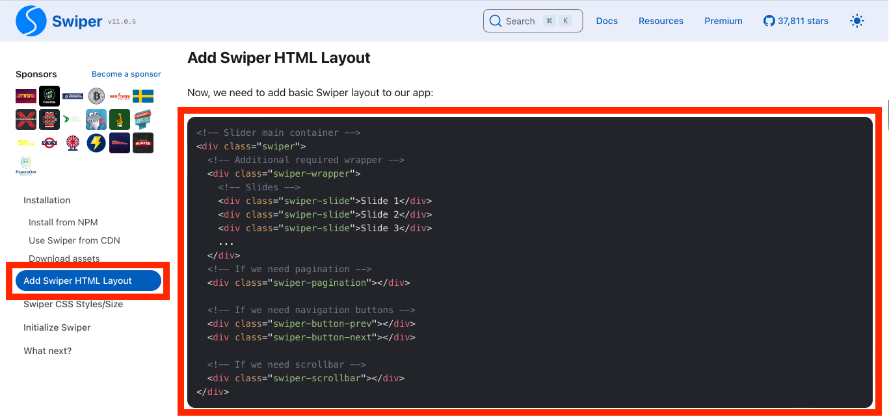Image resolution: width=889 pixels, height=417 pixels.
Task: Open the slot machine sponsor logo
Action: point(49,120)
